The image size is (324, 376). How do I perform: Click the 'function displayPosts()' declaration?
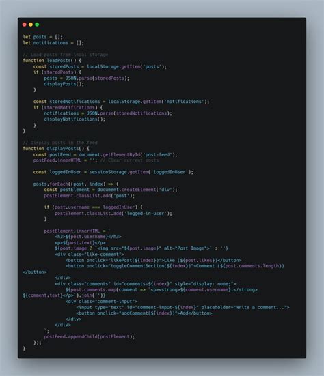point(56,149)
